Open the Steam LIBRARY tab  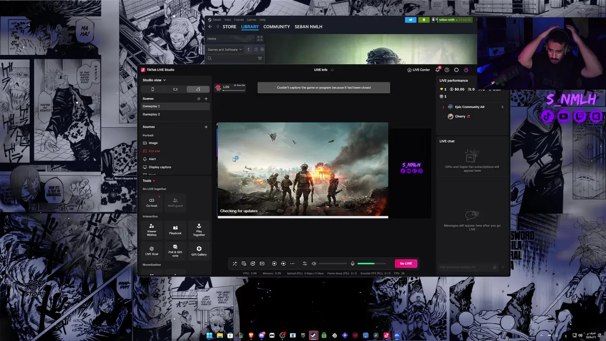pos(250,27)
